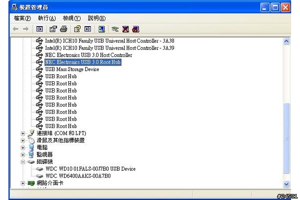This screenshot has width=300, height=200.
Task: Open the 執行(A) menu
Action: [47, 18]
